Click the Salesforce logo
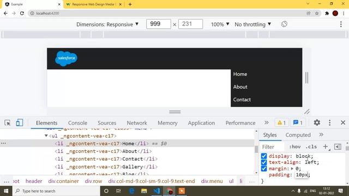This screenshot has height=196, width=349. click(67, 58)
